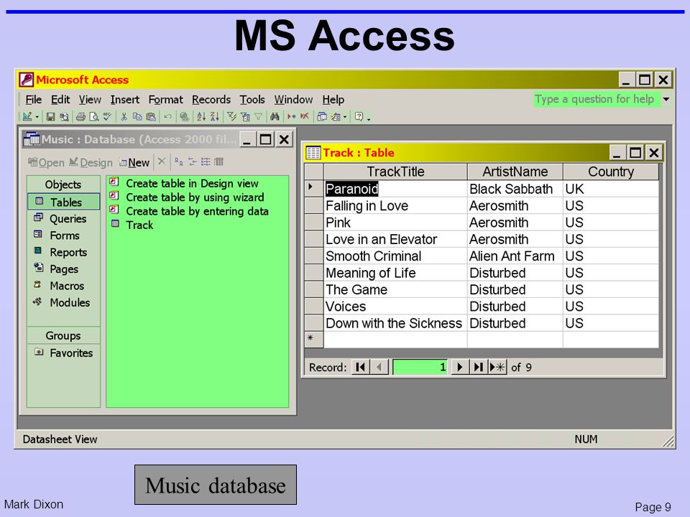Switch database window to List view
This screenshot has height=517, width=690.
coord(206,162)
